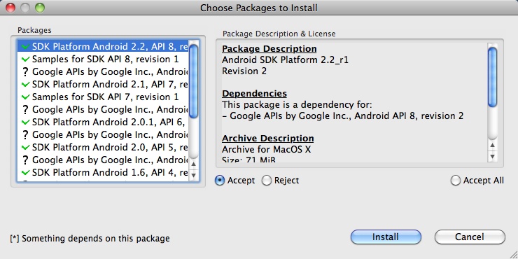Select row 'SDK Platform Android 2.0, API 5'
The width and height of the screenshot is (518, 259).
[x=103, y=147]
